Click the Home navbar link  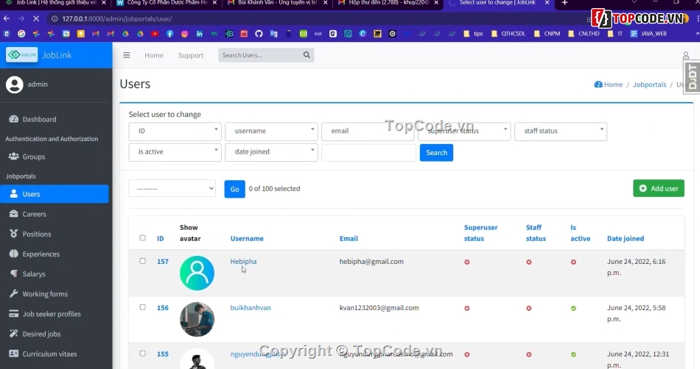pyautogui.click(x=154, y=55)
